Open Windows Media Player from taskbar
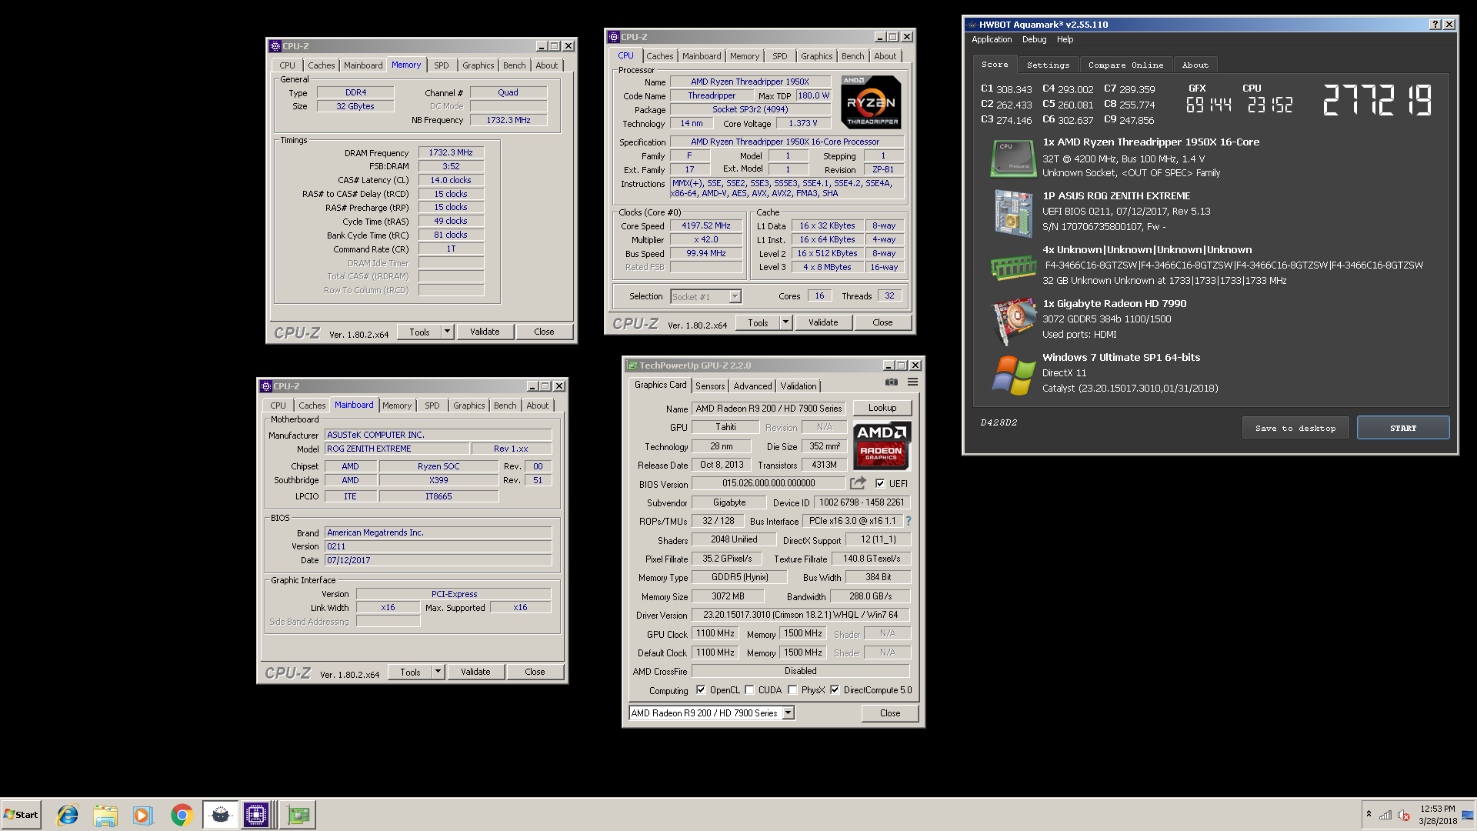 [x=143, y=815]
